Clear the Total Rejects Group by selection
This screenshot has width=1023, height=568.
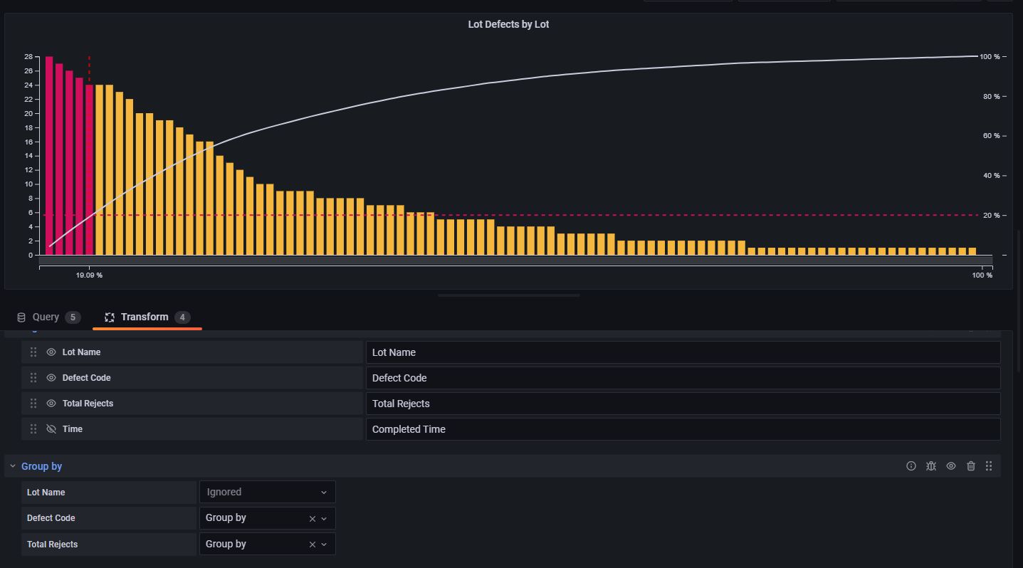[x=312, y=544]
